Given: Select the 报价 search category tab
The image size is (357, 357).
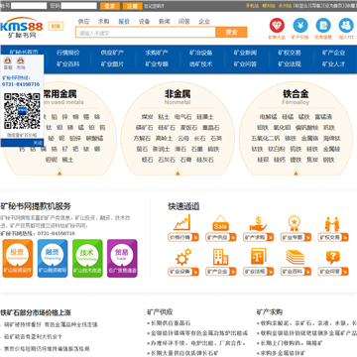Looking at the screenshot, I should 124,22.
